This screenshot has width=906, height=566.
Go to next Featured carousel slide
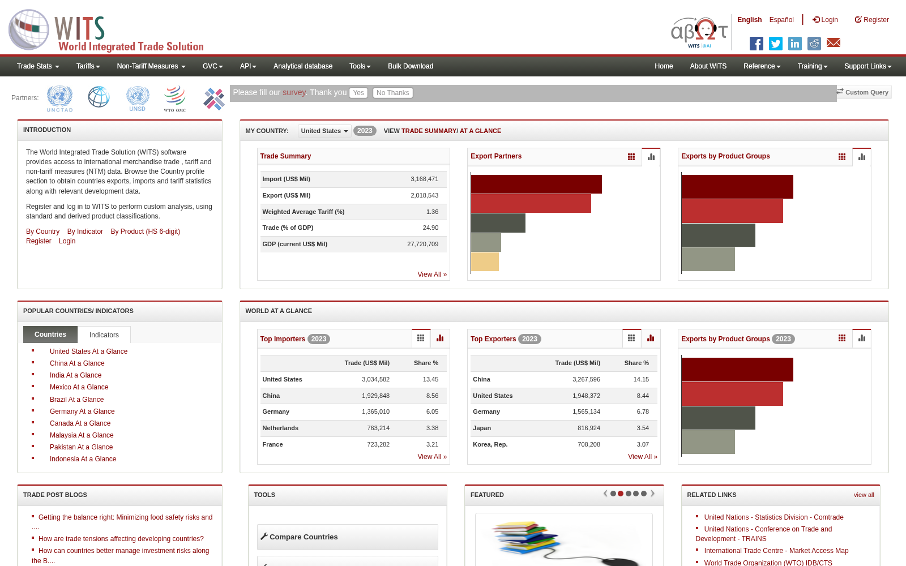(653, 494)
